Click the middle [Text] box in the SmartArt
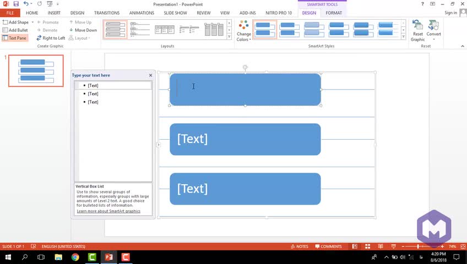Viewport: 467px width, 264px height. click(x=245, y=139)
